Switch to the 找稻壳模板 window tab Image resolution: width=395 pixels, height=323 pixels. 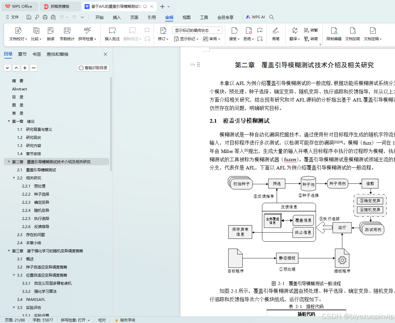pos(60,6)
